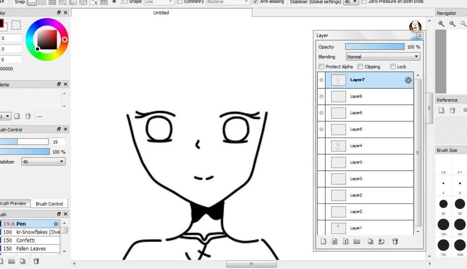The height and width of the screenshot is (269, 467).
Task: Zoom out using the Navigator magnifier minus
Action: pos(452,24)
